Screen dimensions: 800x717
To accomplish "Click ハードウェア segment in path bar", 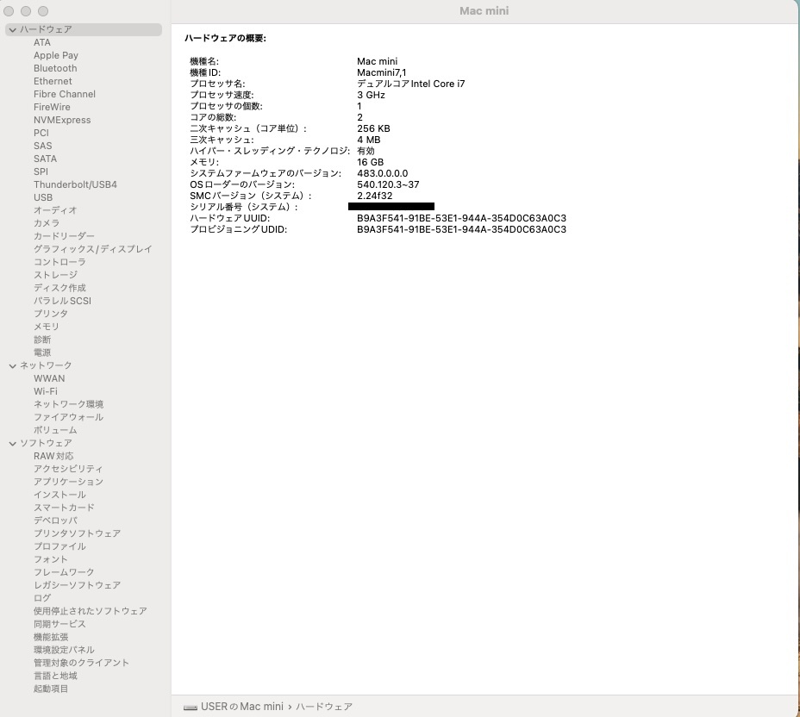I will [324, 707].
